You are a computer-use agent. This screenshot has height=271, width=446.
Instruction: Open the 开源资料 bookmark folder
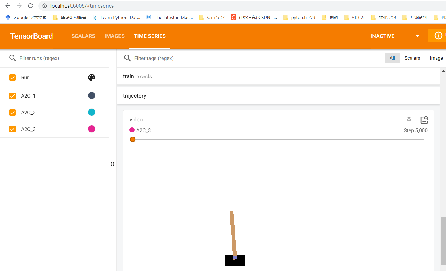click(x=415, y=17)
